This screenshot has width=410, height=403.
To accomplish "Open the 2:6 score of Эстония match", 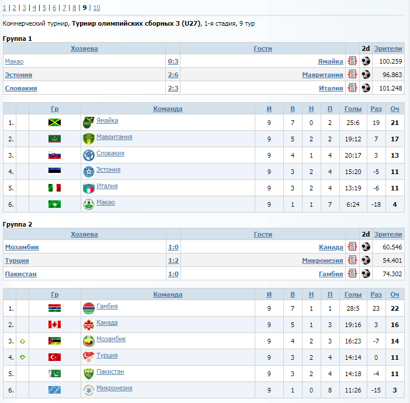I will (173, 75).
